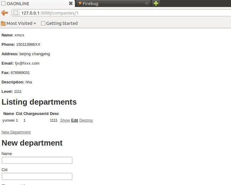Click the Chargeuserid column header

36,113
